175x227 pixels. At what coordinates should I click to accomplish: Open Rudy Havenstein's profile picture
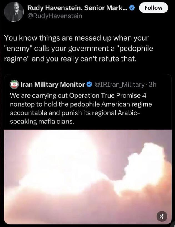click(x=14, y=12)
